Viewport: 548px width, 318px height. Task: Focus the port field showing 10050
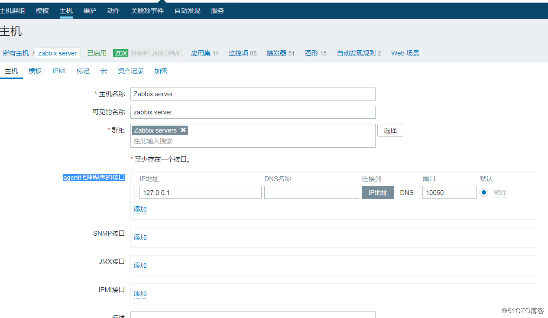coord(449,193)
